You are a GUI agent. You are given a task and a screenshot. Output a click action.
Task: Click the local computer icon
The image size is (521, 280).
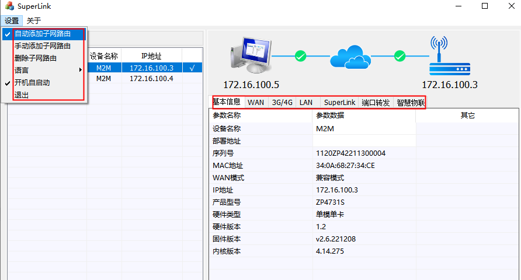251,55
